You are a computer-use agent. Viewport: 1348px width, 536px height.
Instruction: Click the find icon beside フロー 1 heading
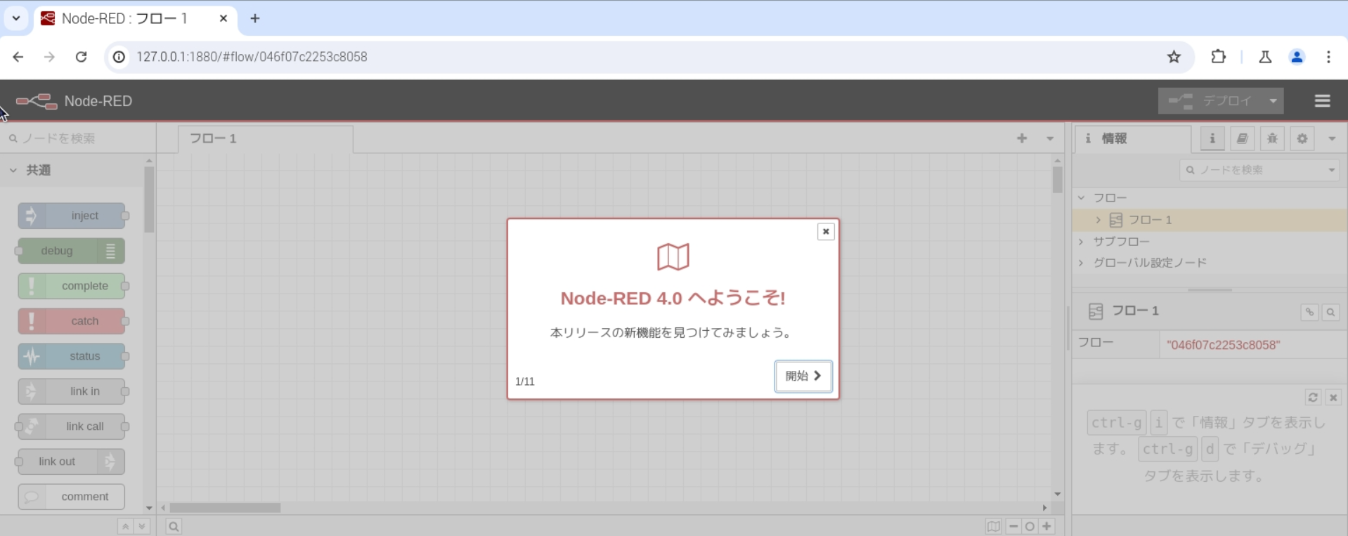coord(1330,312)
